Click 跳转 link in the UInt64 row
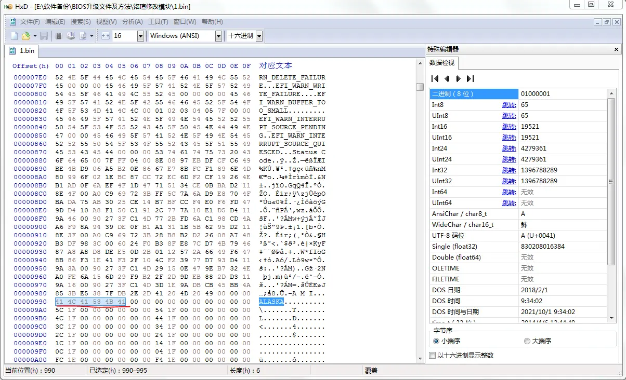The width and height of the screenshot is (626, 380). click(509, 203)
